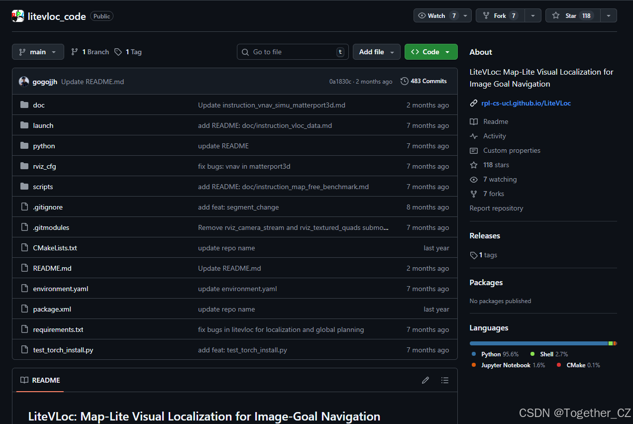Open 1 Branch link
633x424 pixels.
pyautogui.click(x=90, y=52)
